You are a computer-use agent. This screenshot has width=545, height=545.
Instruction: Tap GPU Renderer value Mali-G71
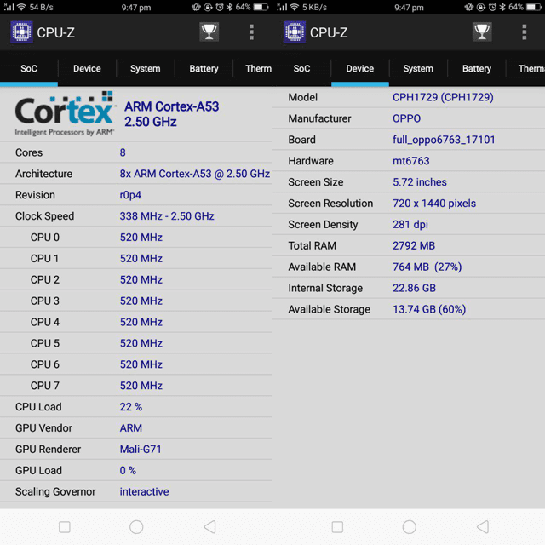point(141,449)
